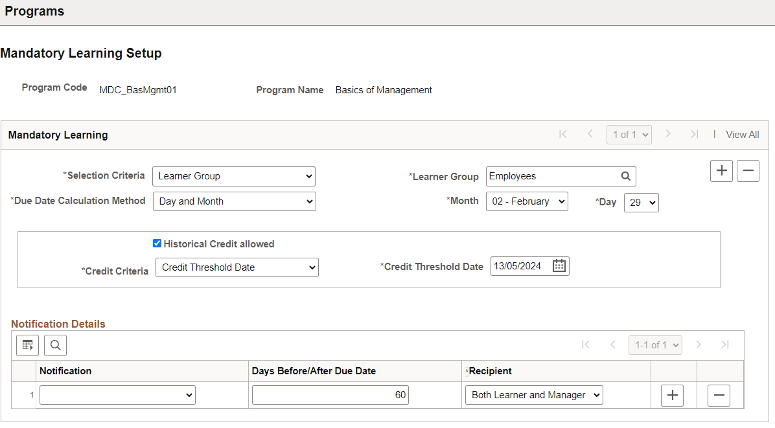Add a new notification row
This screenshot has width=775, height=428.
coord(672,395)
